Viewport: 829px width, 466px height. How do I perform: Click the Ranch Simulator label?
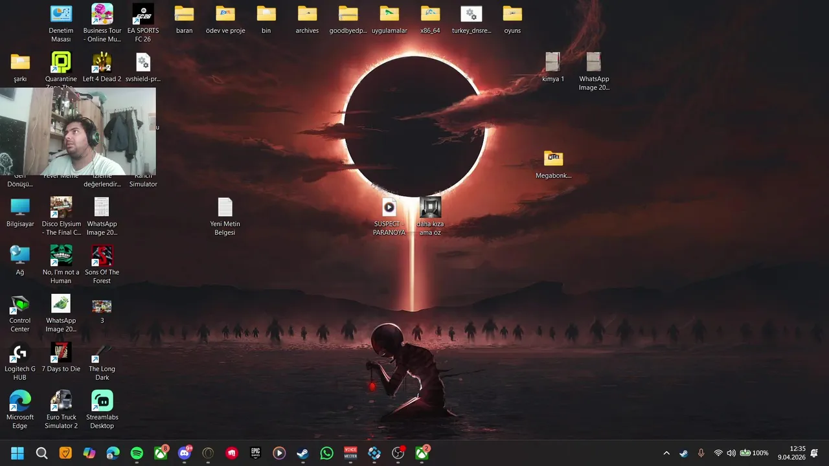click(x=143, y=180)
